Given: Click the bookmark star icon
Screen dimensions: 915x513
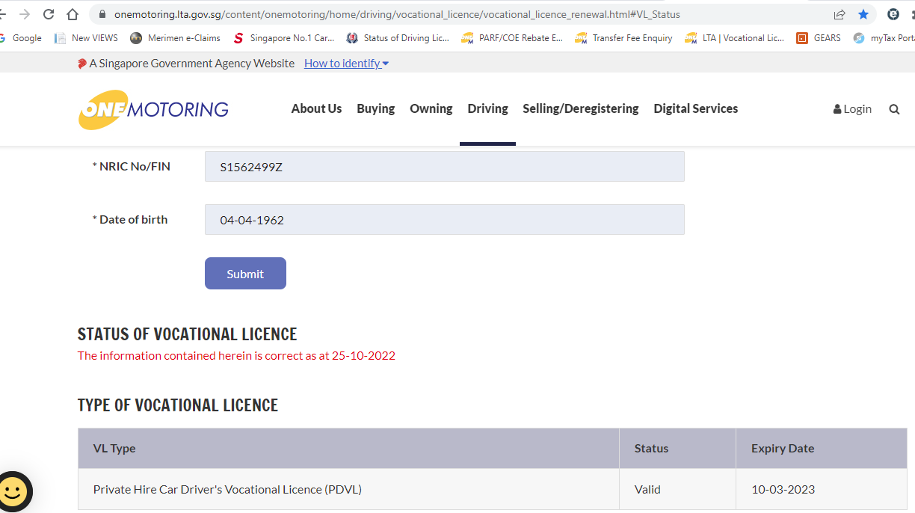Looking at the screenshot, I should point(863,14).
